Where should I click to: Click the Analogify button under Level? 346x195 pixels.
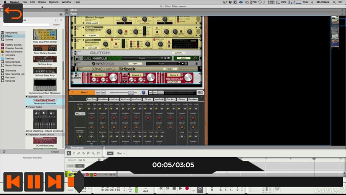tap(80, 114)
